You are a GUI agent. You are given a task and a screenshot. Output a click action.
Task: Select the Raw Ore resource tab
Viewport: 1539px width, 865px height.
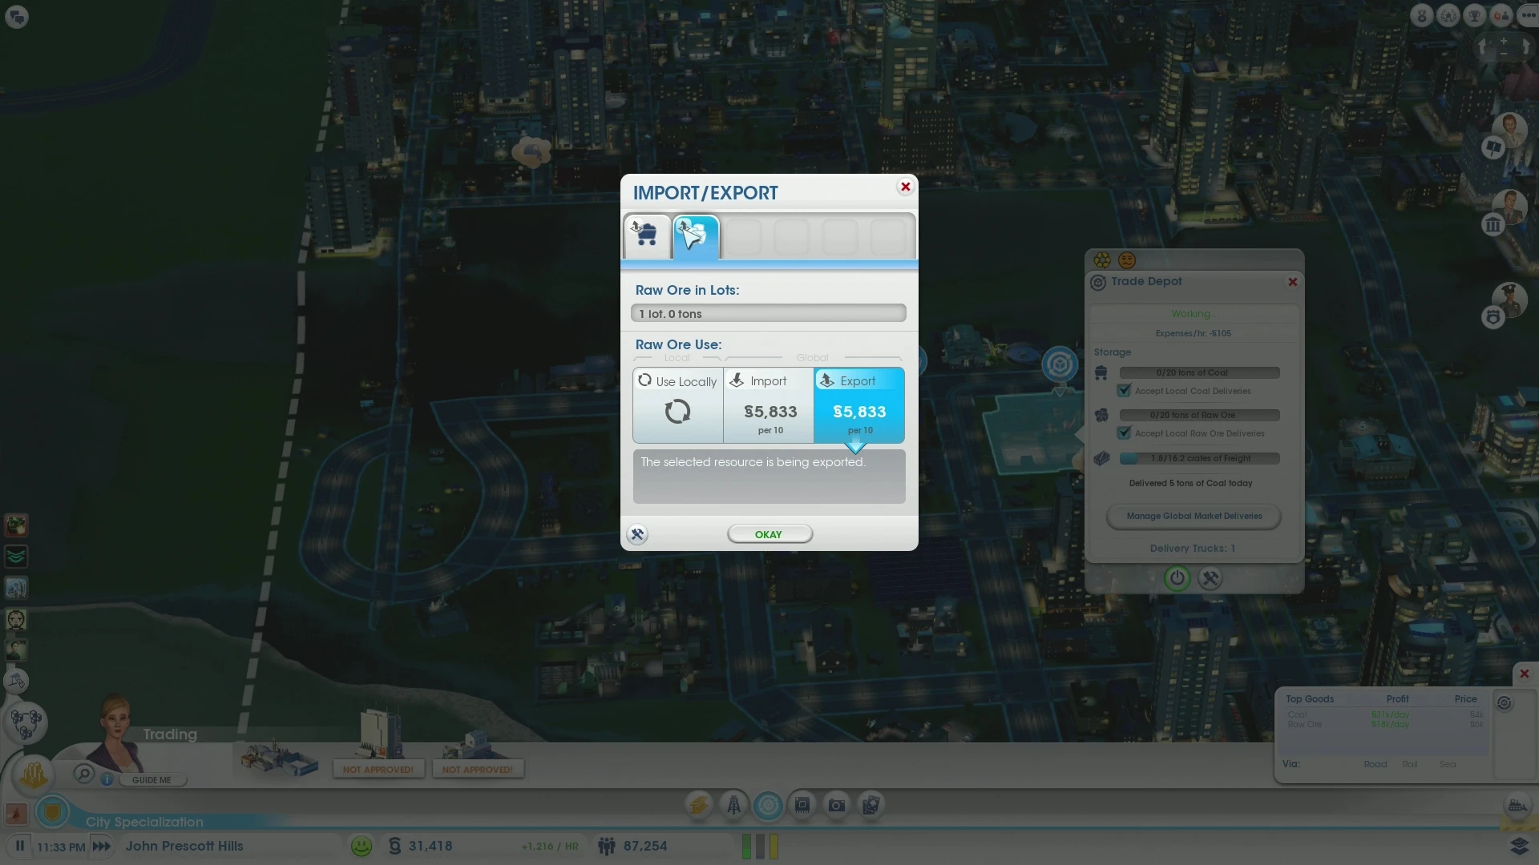coord(695,236)
